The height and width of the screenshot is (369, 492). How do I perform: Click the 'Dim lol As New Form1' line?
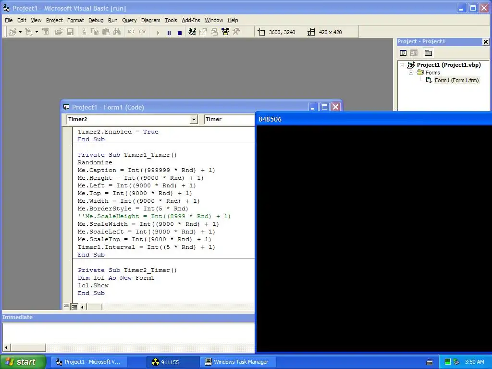tap(116, 278)
